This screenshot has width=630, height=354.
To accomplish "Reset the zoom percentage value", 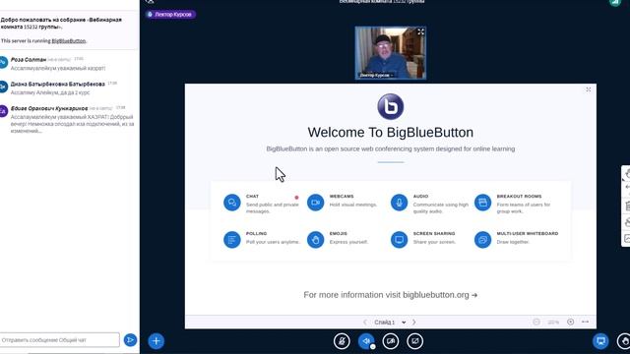I will pos(553,322).
